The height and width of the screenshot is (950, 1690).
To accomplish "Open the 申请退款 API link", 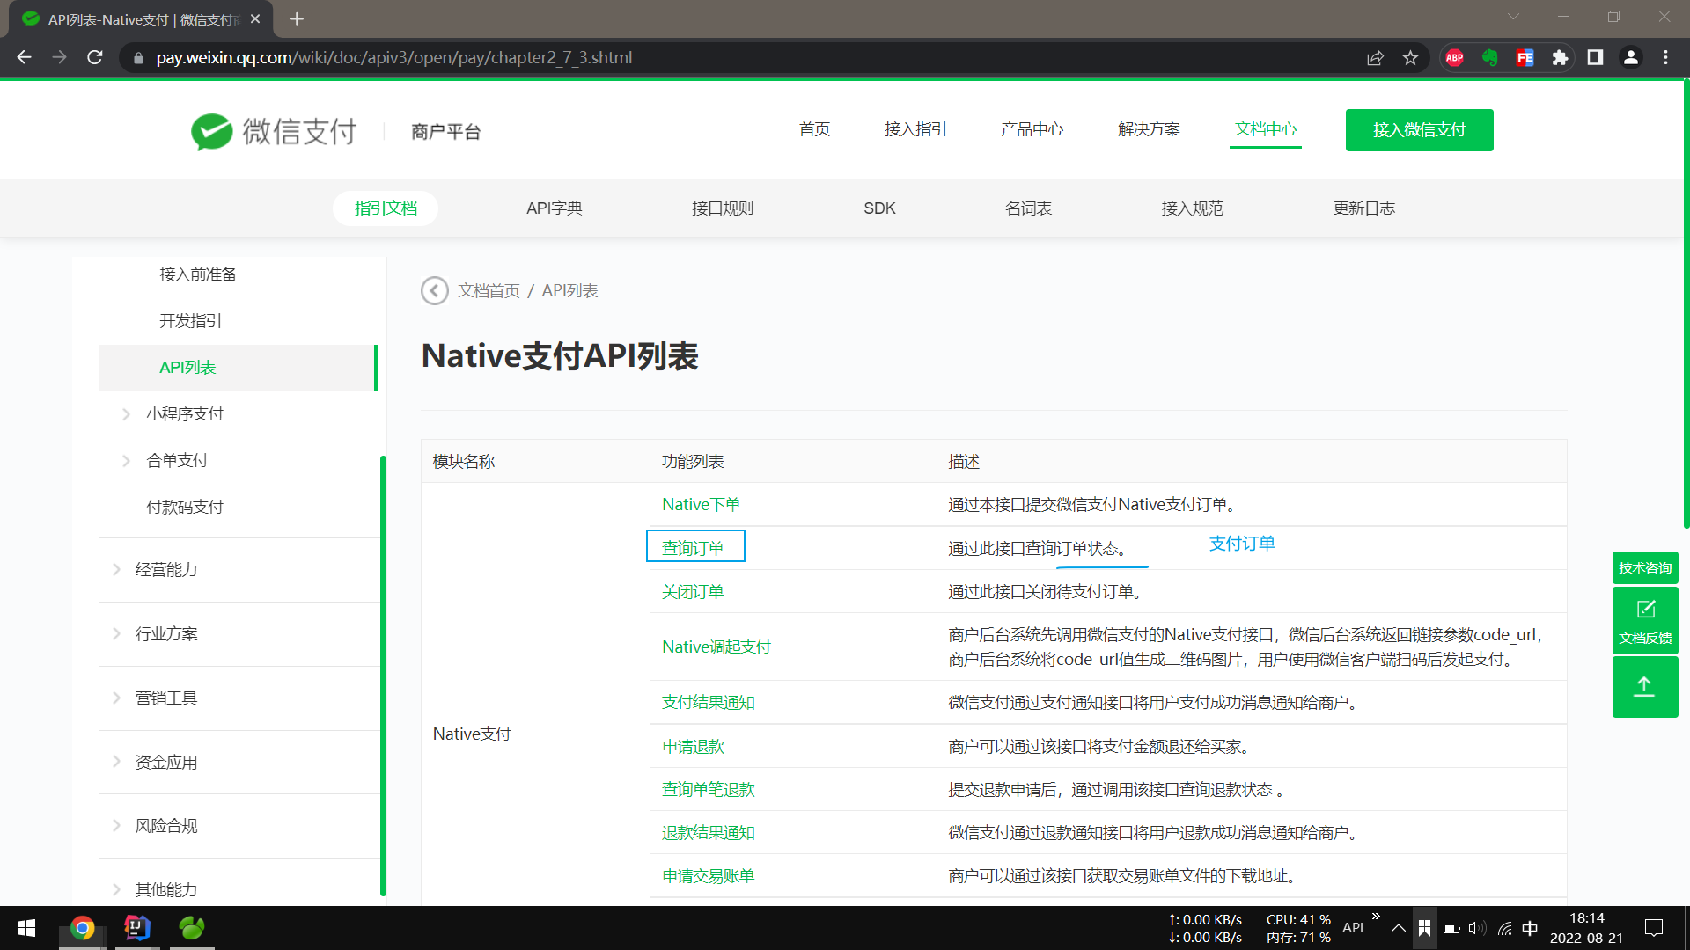I will 693,747.
